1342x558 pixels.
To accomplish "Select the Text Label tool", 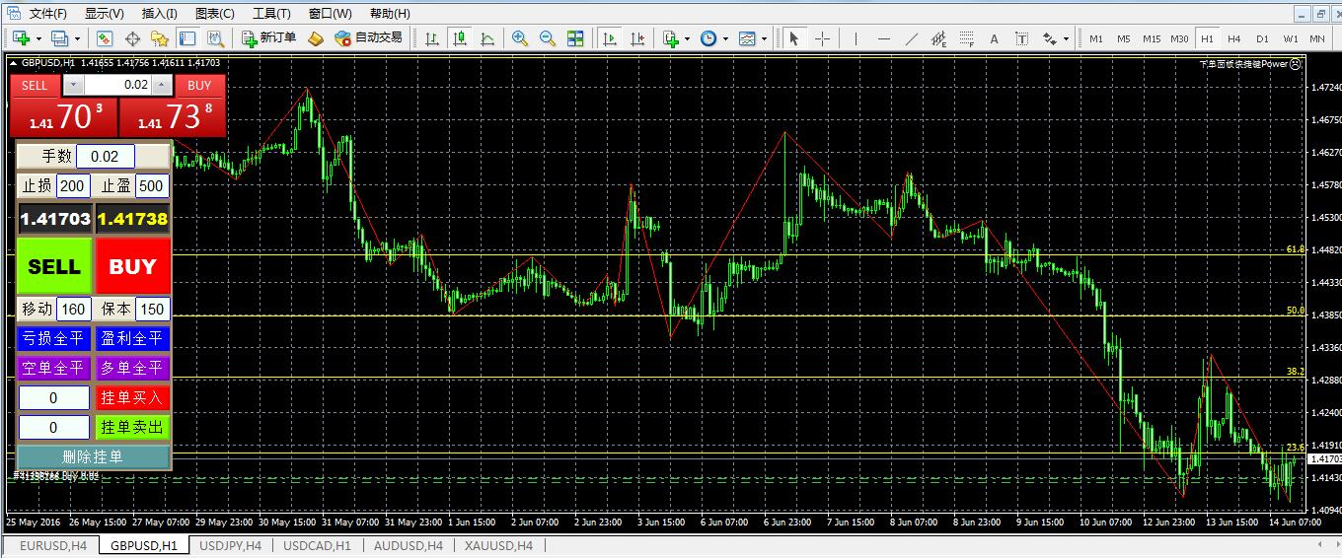I will [1021, 38].
